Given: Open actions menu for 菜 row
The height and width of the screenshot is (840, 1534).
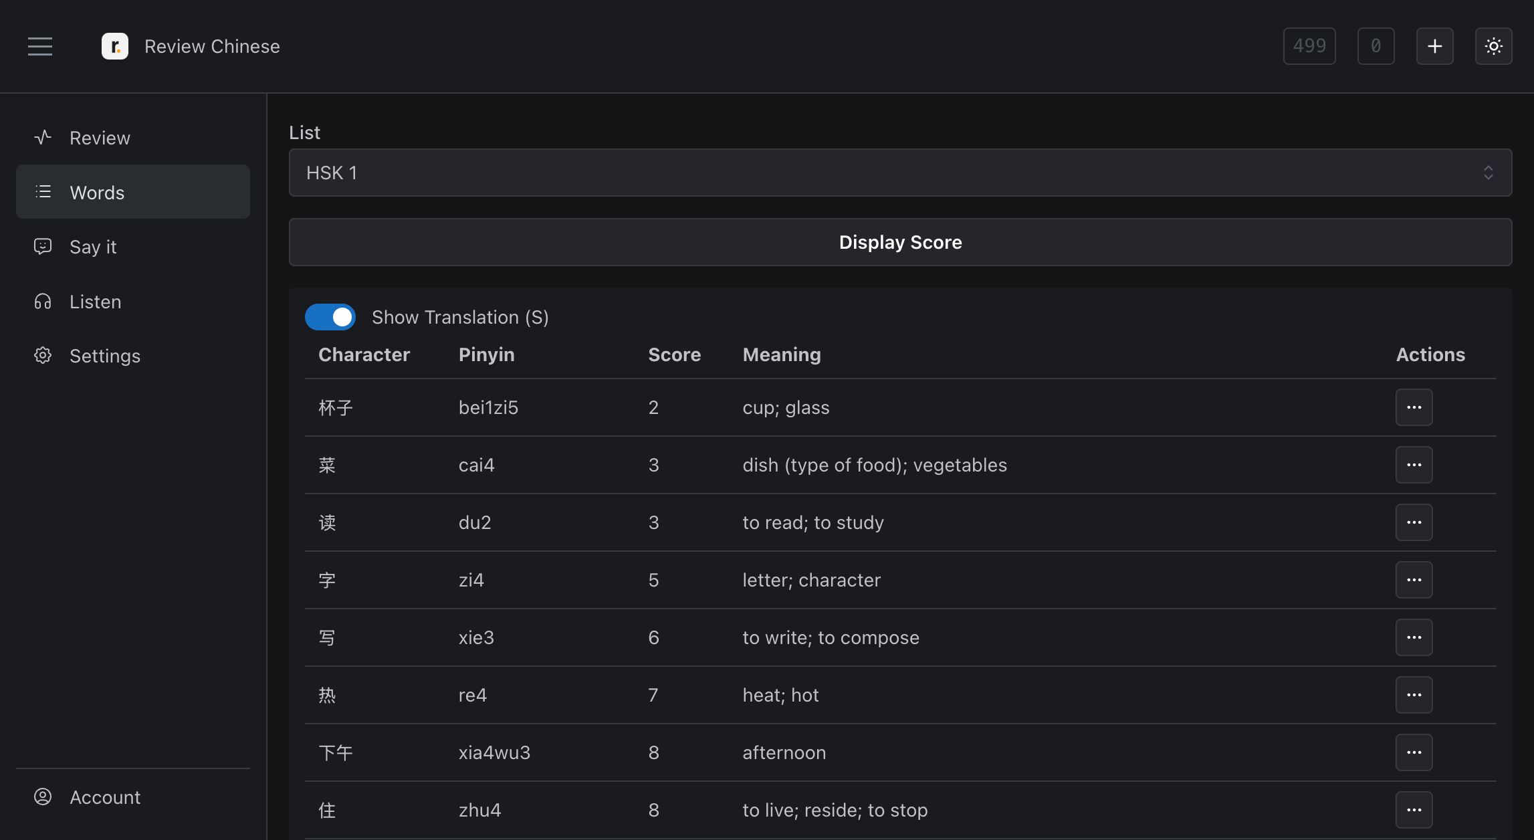Looking at the screenshot, I should 1414,465.
